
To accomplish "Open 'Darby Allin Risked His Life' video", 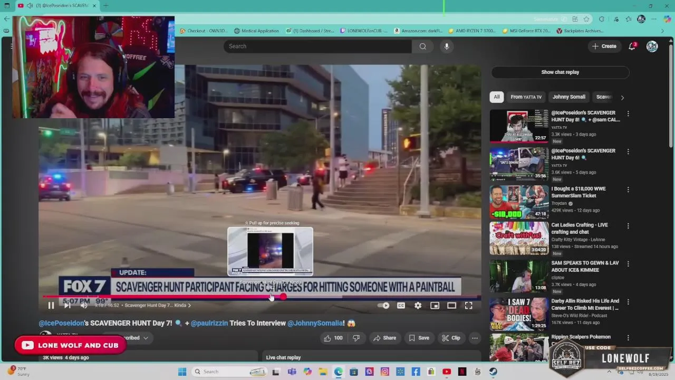I will (x=519, y=314).
